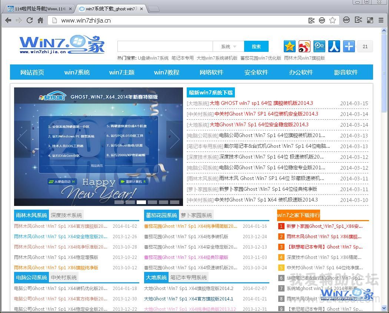389x313 pixels.
Task: Open the 系统 search category dropdown
Action: tap(229, 46)
